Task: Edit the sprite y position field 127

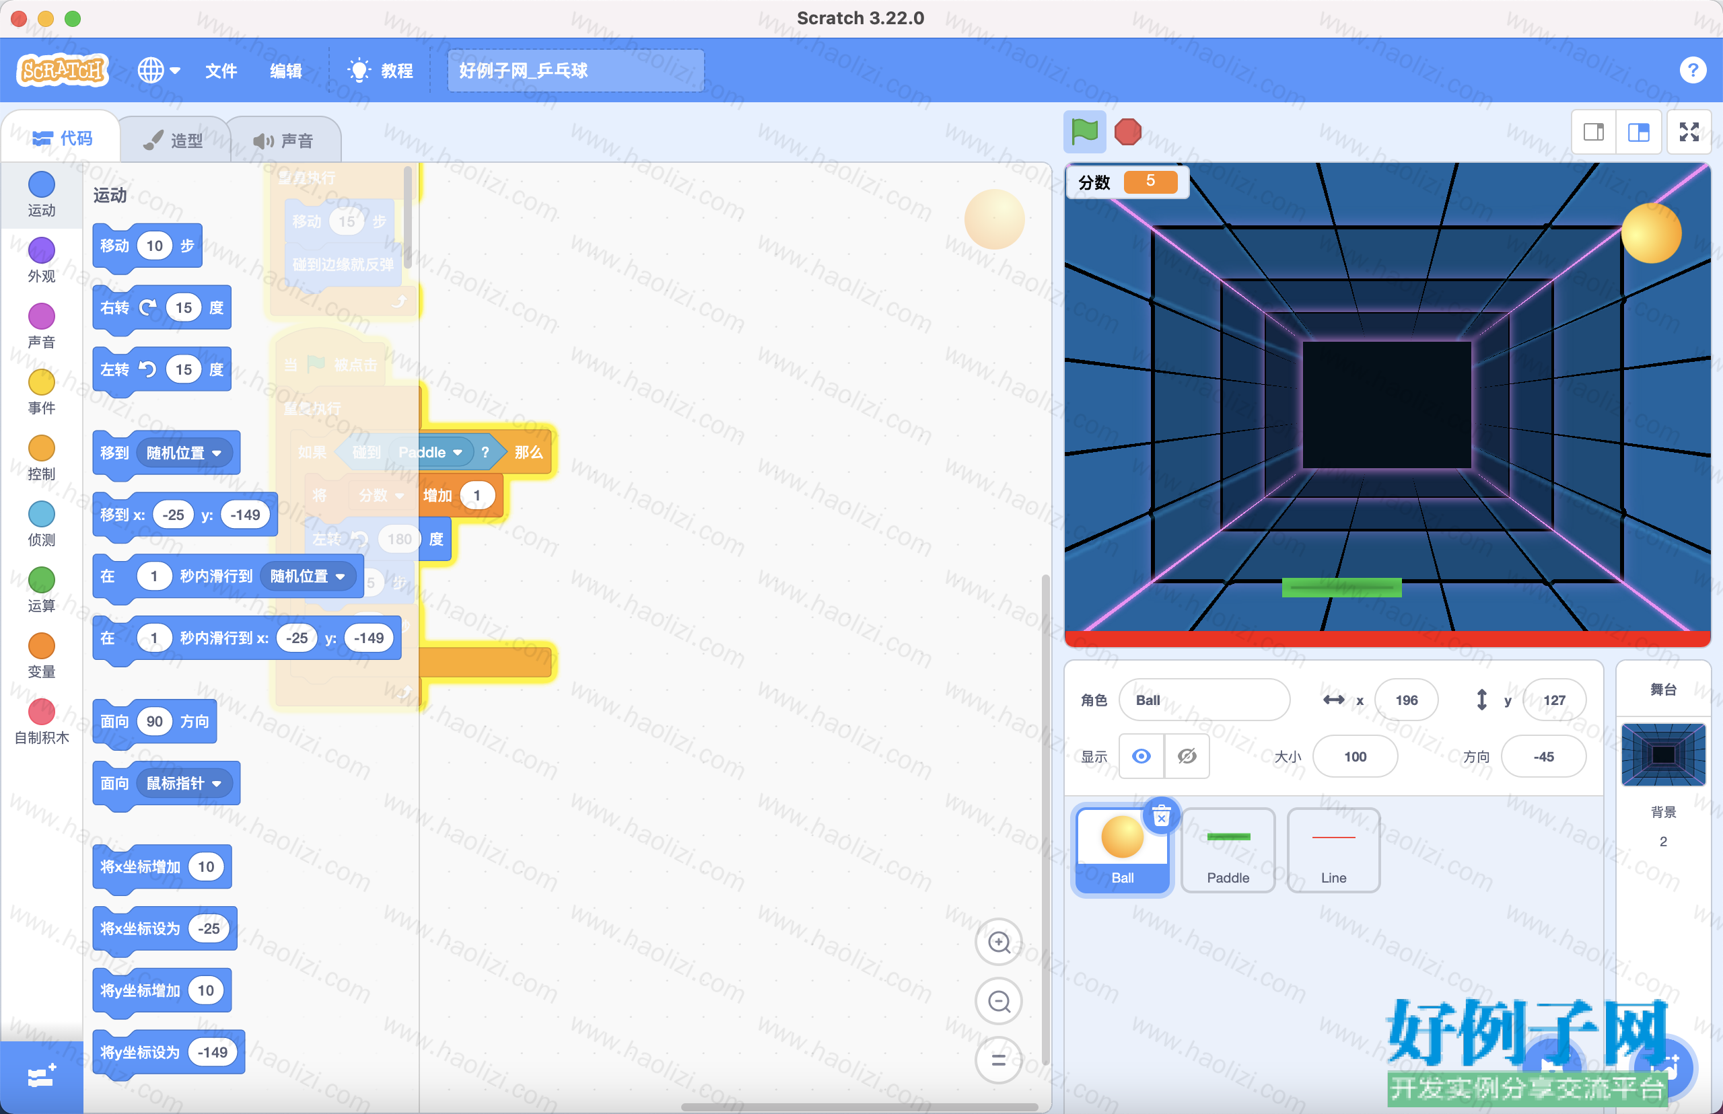Action: [1553, 700]
